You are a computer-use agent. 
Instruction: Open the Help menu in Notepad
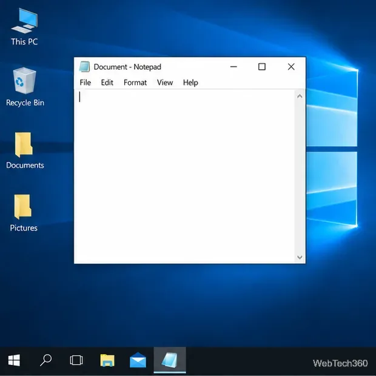[190, 82]
